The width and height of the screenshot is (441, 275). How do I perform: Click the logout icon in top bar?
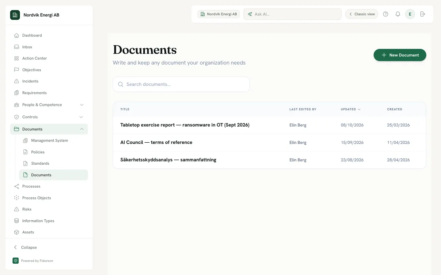pos(423,14)
